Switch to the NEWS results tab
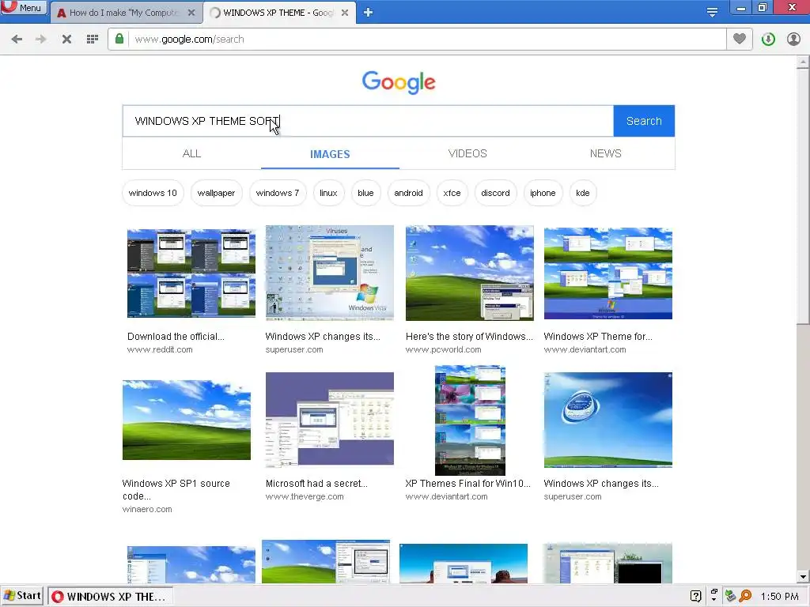Screen dimensions: 810x607 (605, 153)
